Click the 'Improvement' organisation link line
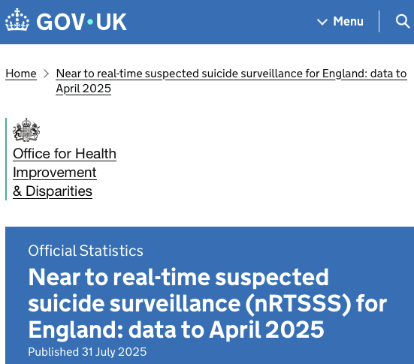The image size is (414, 364). [x=55, y=173]
